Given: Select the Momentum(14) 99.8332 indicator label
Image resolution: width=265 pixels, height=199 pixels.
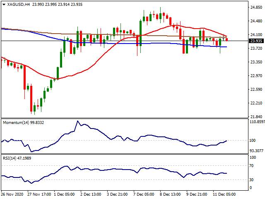Looking at the screenshot, I should coord(23,123).
